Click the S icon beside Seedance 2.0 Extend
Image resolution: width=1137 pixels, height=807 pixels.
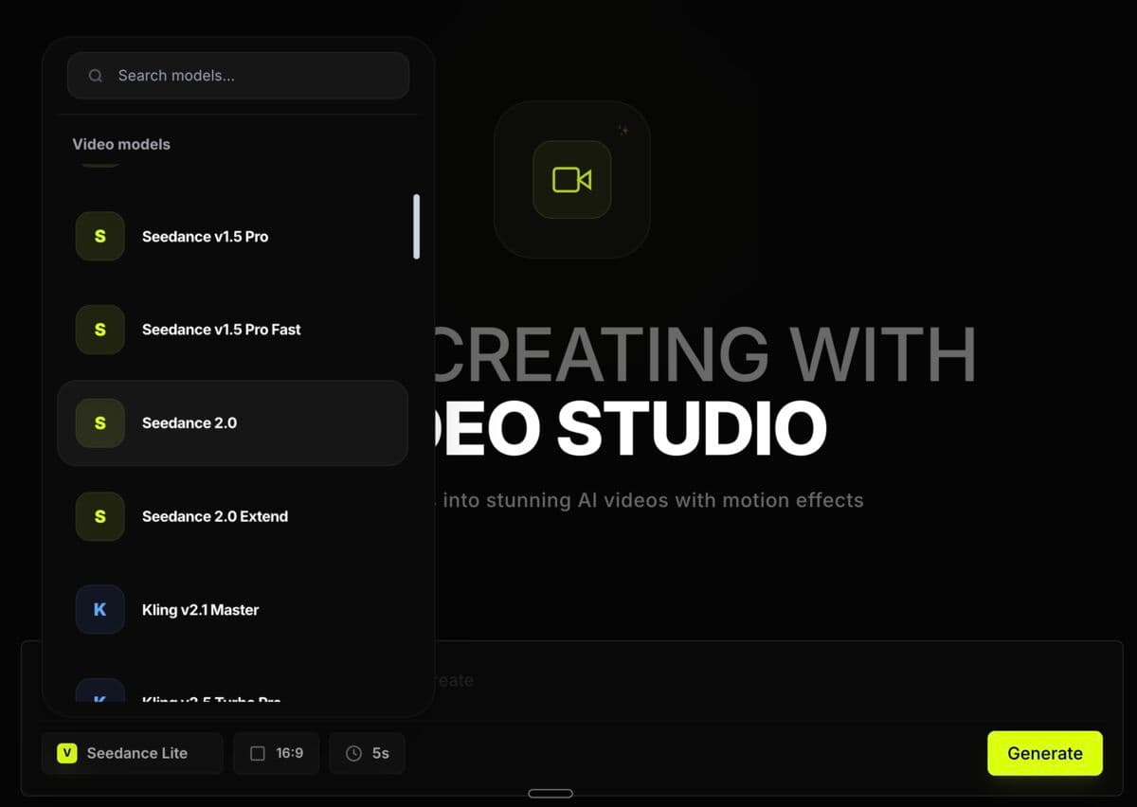coord(100,516)
